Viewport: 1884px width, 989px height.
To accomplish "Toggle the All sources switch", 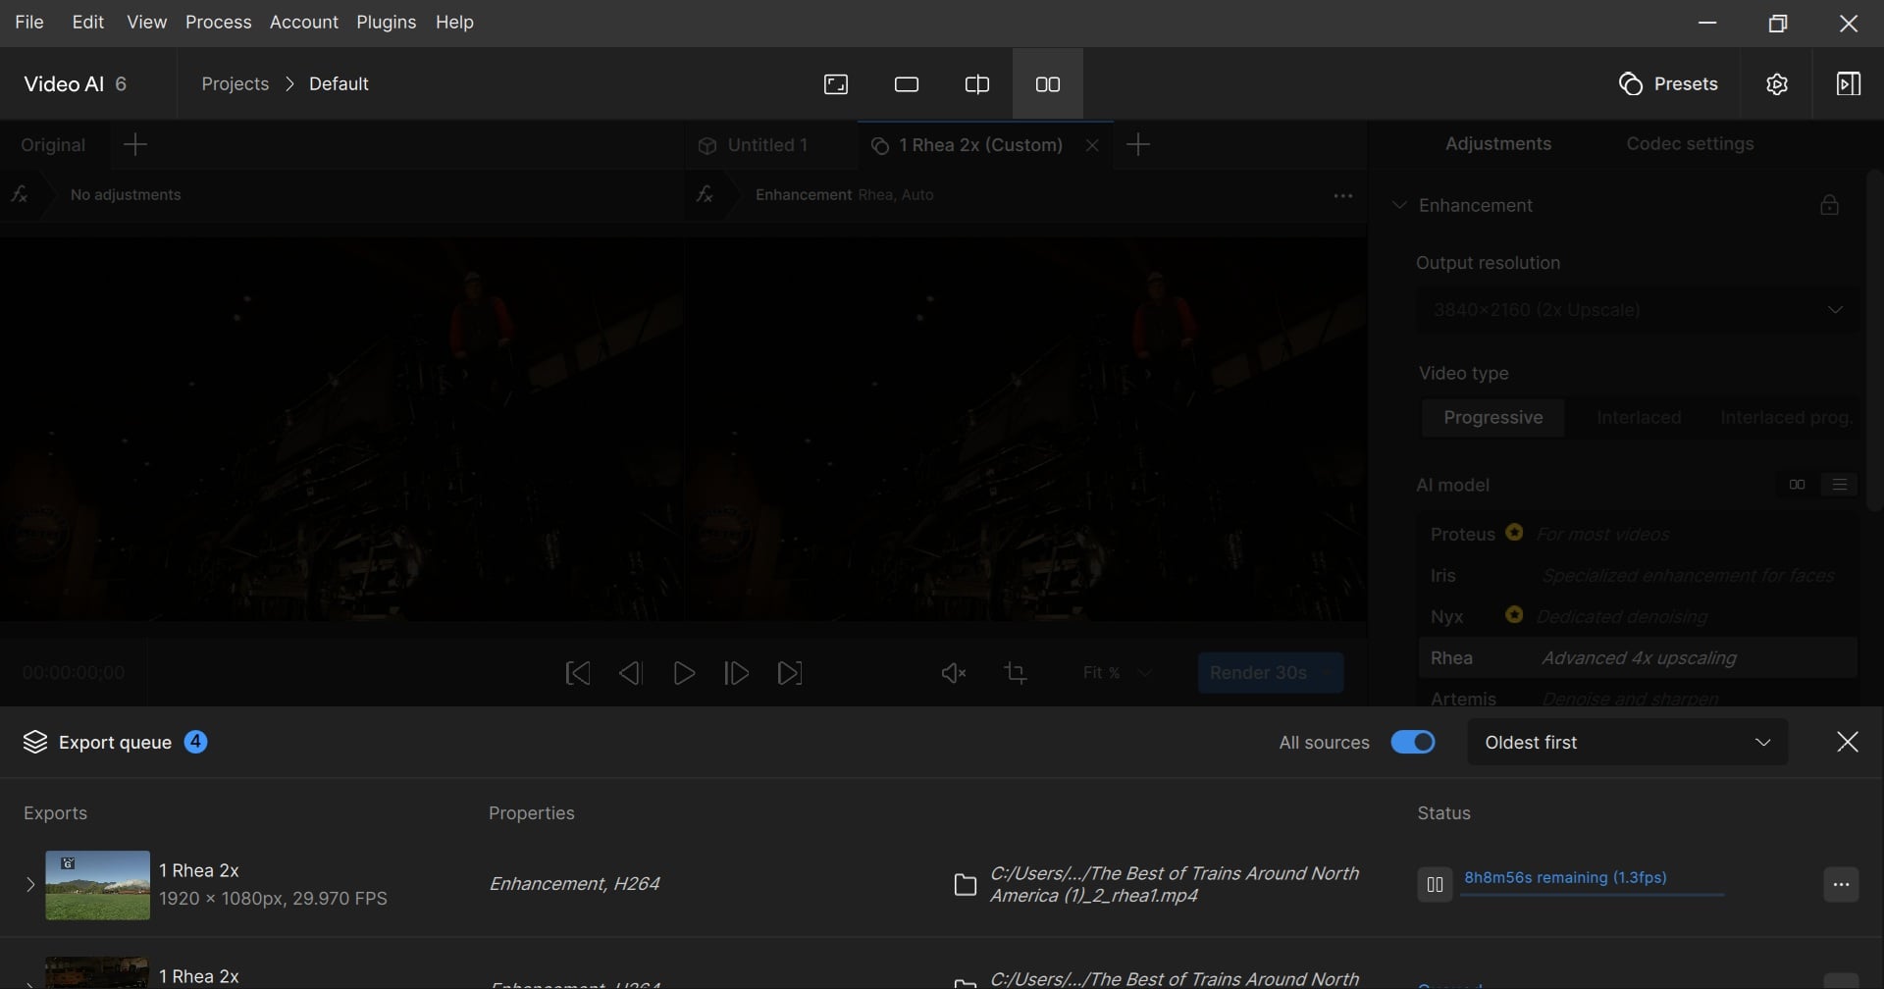I will pos(1412,743).
